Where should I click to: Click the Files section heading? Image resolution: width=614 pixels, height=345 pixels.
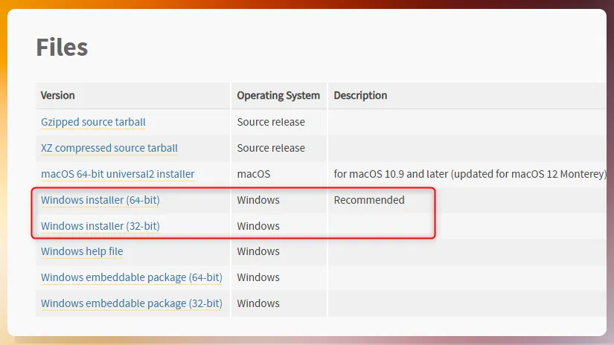tap(62, 48)
